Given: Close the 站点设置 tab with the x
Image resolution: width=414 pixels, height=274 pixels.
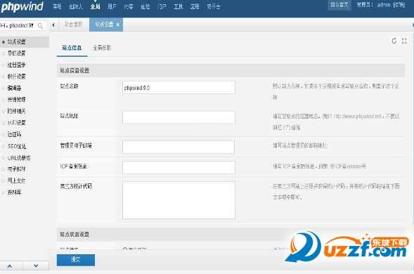Looking at the screenshot, I should click(x=118, y=25).
